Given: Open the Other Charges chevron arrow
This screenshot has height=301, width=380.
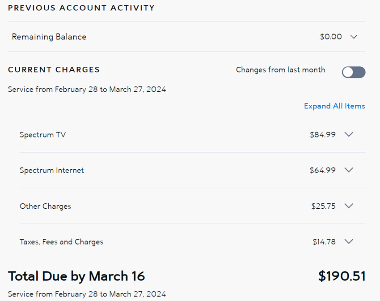Looking at the screenshot, I should (349, 206).
